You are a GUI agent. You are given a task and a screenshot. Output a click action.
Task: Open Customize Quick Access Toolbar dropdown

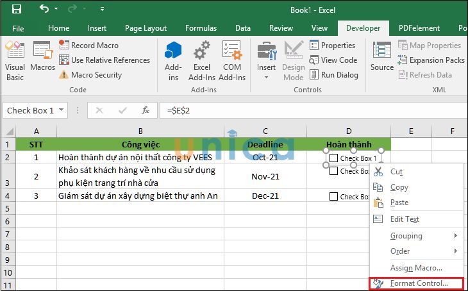point(102,9)
